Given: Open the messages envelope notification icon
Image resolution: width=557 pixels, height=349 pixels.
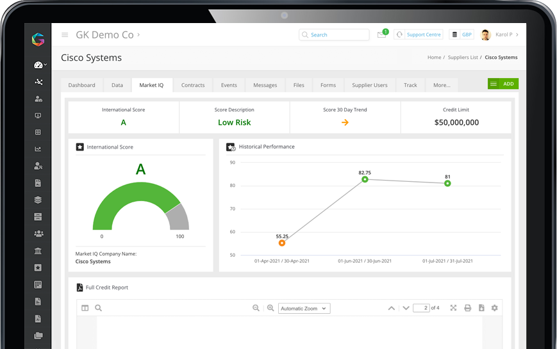Looking at the screenshot, I should click(382, 35).
